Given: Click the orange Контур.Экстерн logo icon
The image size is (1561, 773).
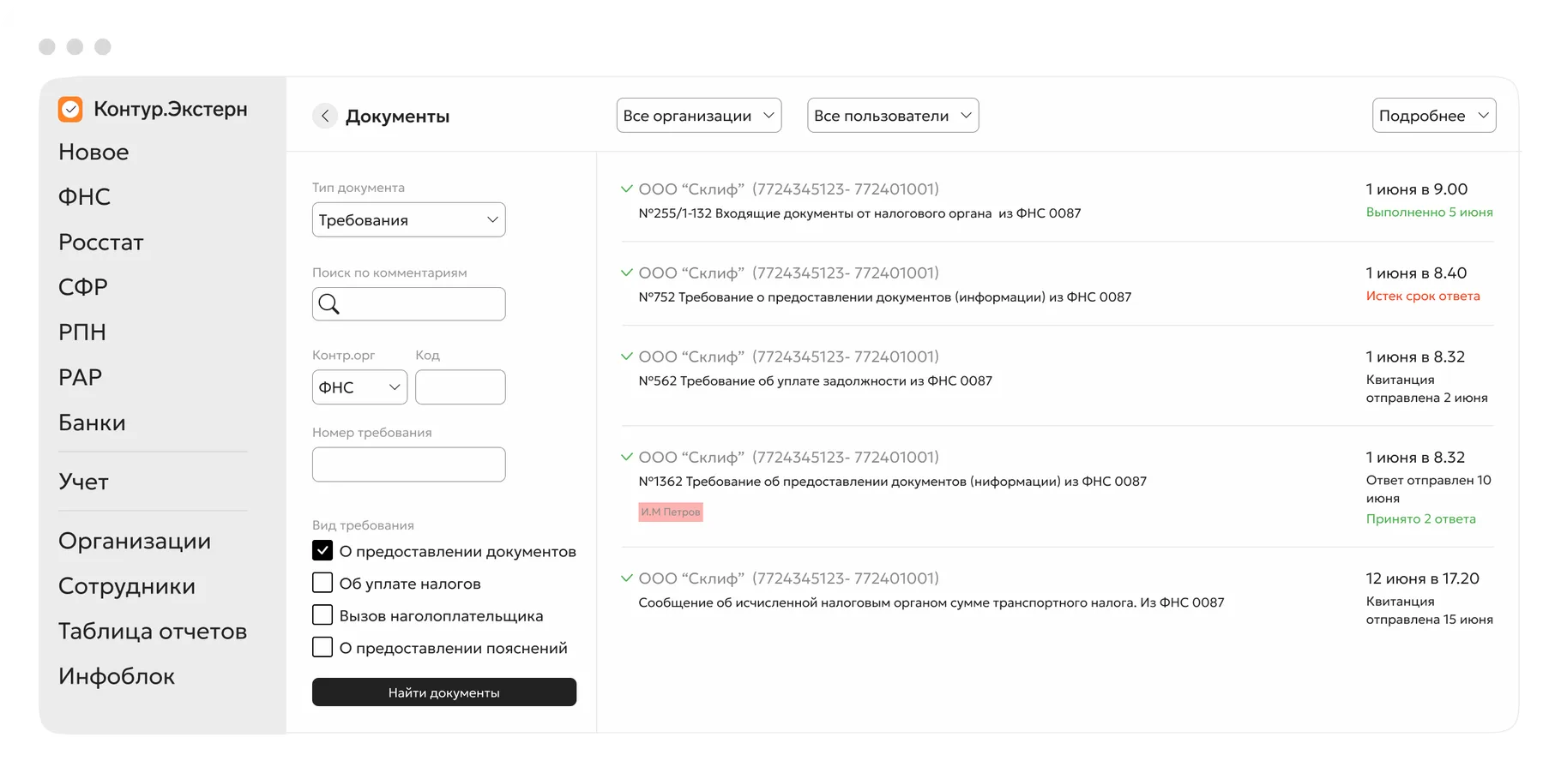Looking at the screenshot, I should pos(70,109).
